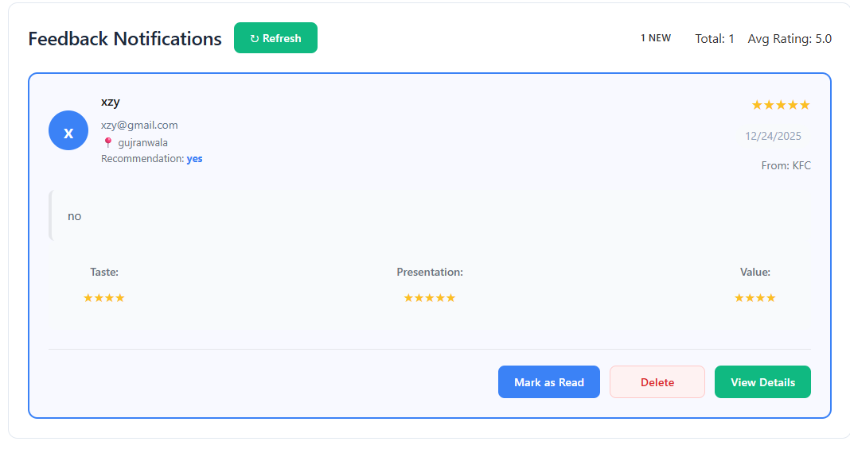This screenshot has width=850, height=449.
Task: Click the Avg Rating 5.0 stat
Action: (x=790, y=38)
